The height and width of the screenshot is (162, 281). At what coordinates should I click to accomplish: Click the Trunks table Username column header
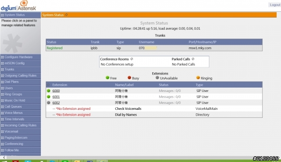146,42
